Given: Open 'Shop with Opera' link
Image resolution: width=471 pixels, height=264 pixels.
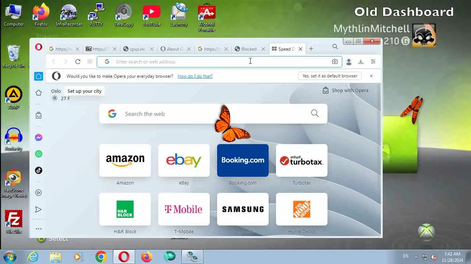Looking at the screenshot, I should 345,90.
